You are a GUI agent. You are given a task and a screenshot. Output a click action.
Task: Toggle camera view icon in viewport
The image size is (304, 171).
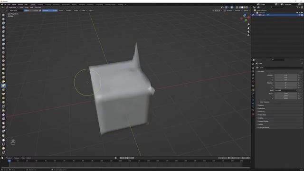(248, 32)
